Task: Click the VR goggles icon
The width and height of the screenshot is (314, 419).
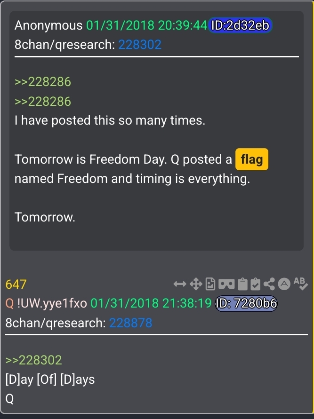Action: tap(226, 284)
